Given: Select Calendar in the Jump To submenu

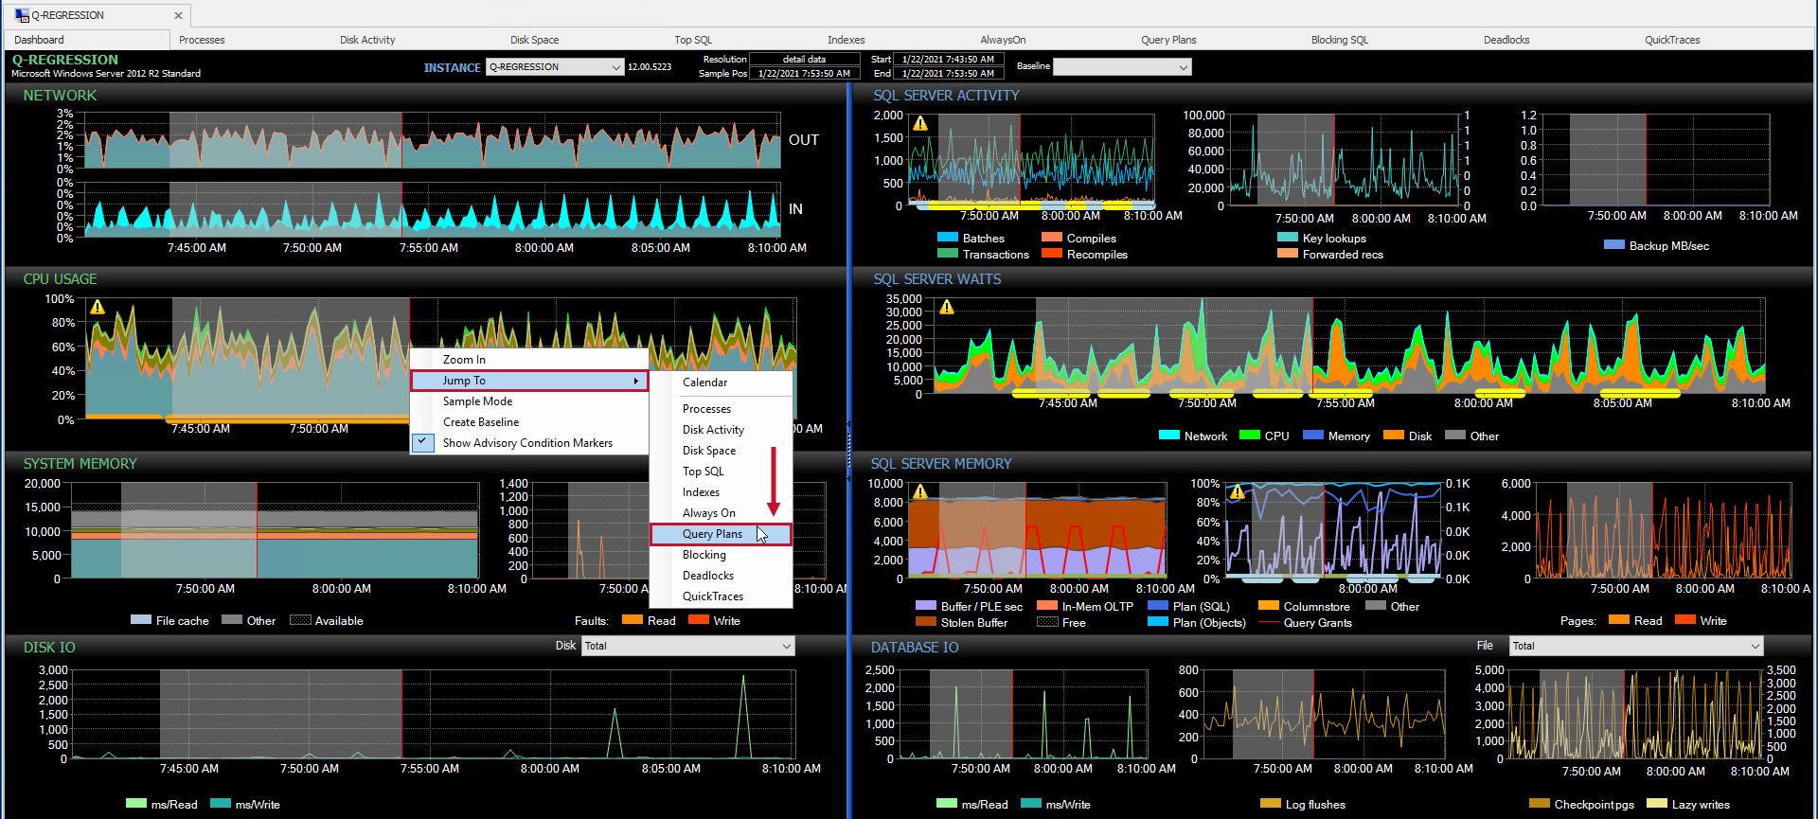Looking at the screenshot, I should (x=705, y=383).
